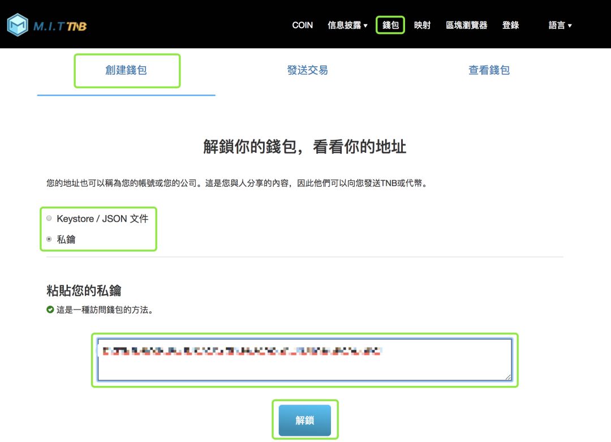Click the green checkmark icon near access method note
The width and height of the screenshot is (611, 442).
pyautogui.click(x=50, y=310)
